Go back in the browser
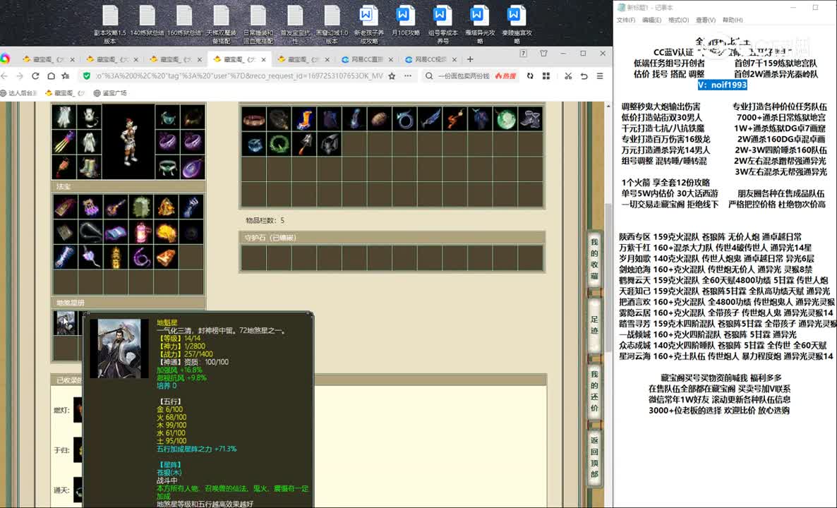 tap(4, 75)
